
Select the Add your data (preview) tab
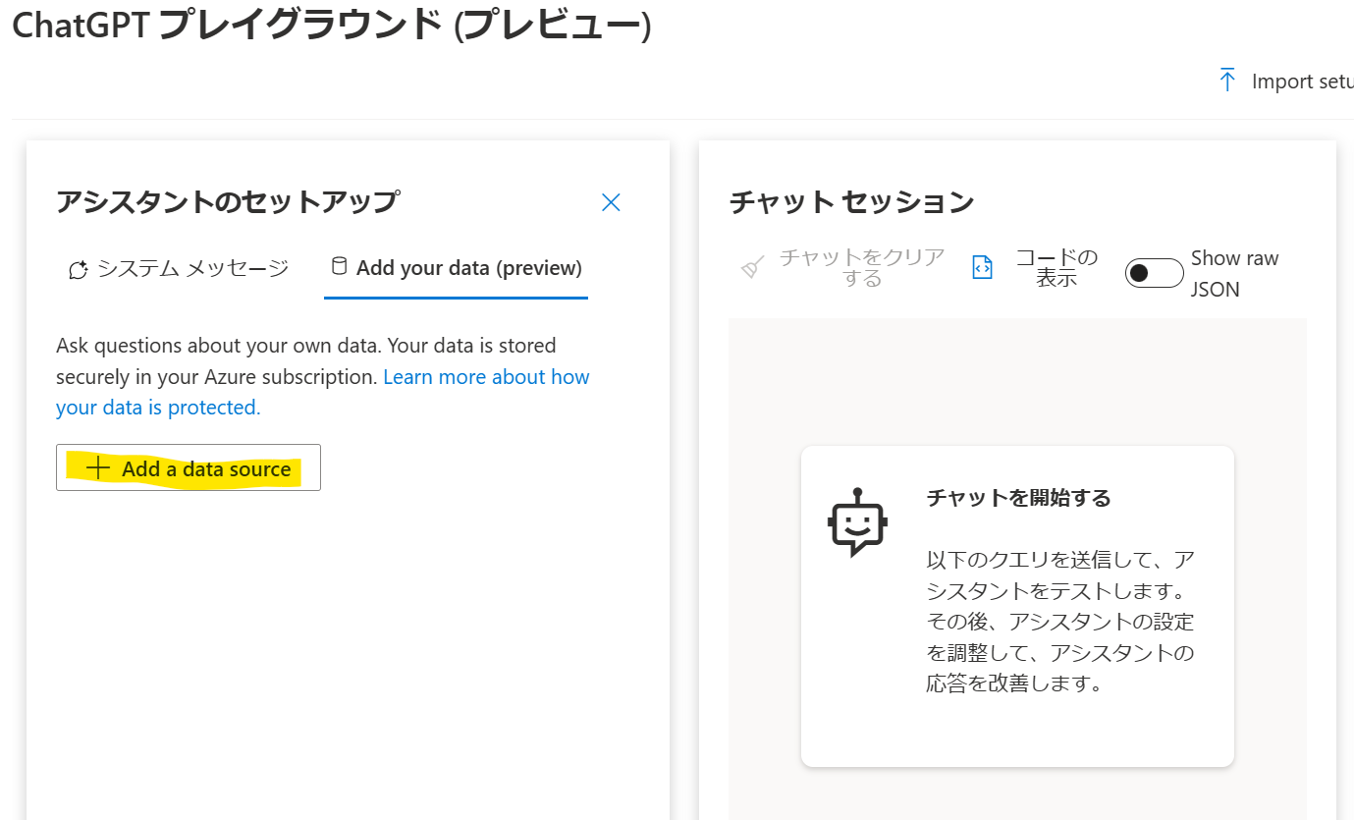coord(456,268)
